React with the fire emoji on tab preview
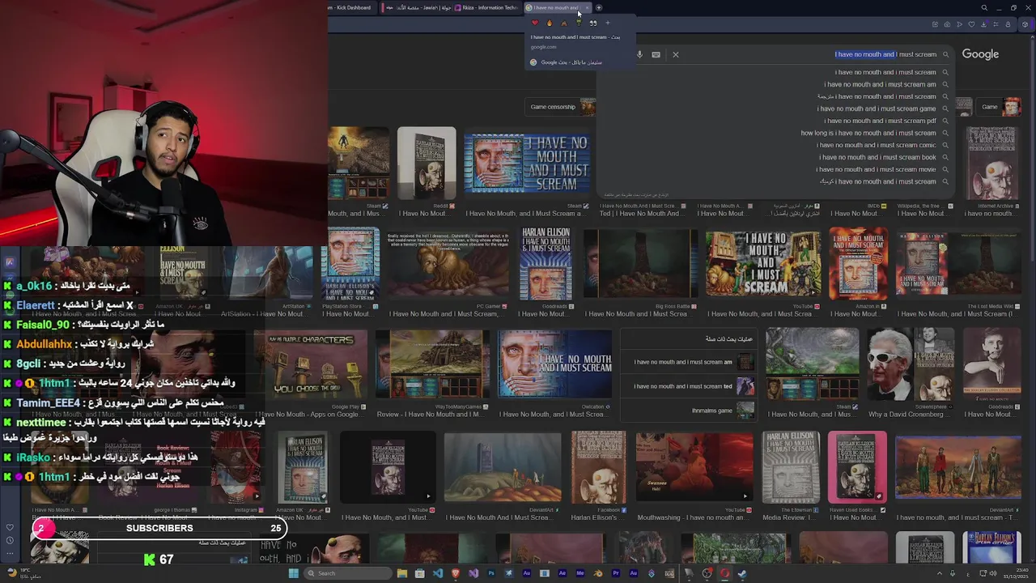Screen dimensions: 1036x583 549,23
